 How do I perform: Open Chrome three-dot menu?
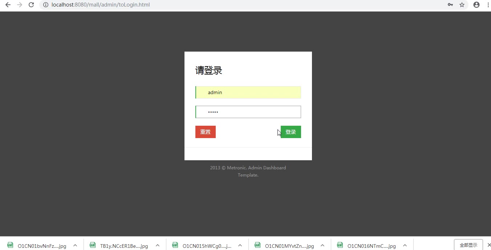[488, 5]
